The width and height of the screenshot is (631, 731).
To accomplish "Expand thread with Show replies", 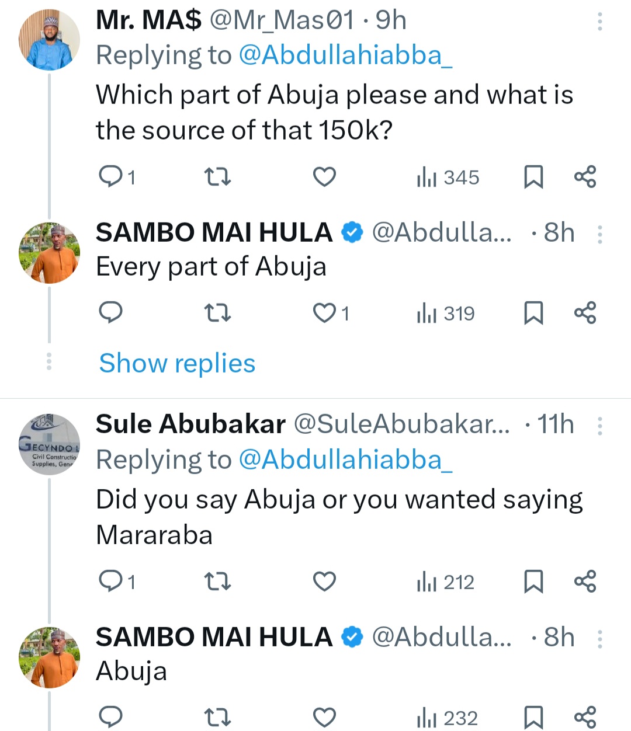I will tap(177, 363).
